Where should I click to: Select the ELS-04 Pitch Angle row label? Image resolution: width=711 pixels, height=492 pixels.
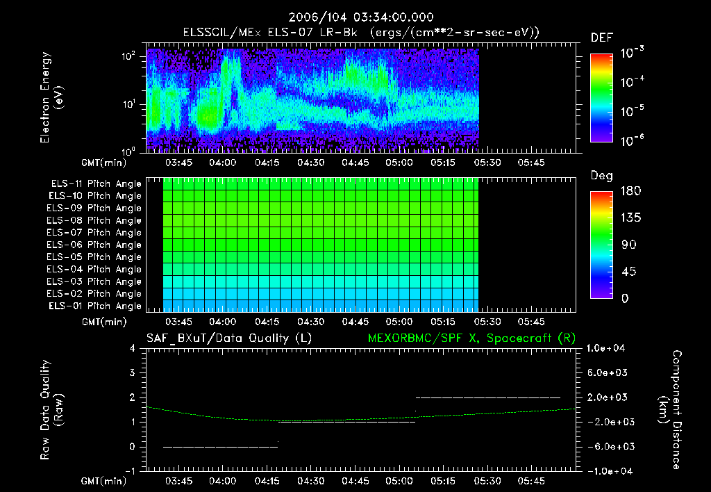pos(94,270)
